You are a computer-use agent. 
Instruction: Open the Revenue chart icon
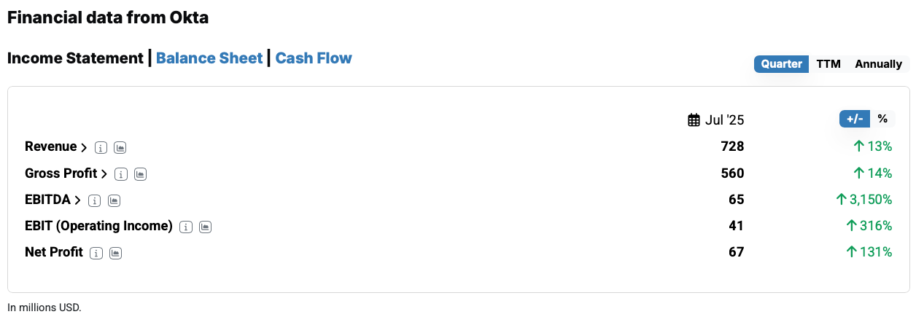120,148
